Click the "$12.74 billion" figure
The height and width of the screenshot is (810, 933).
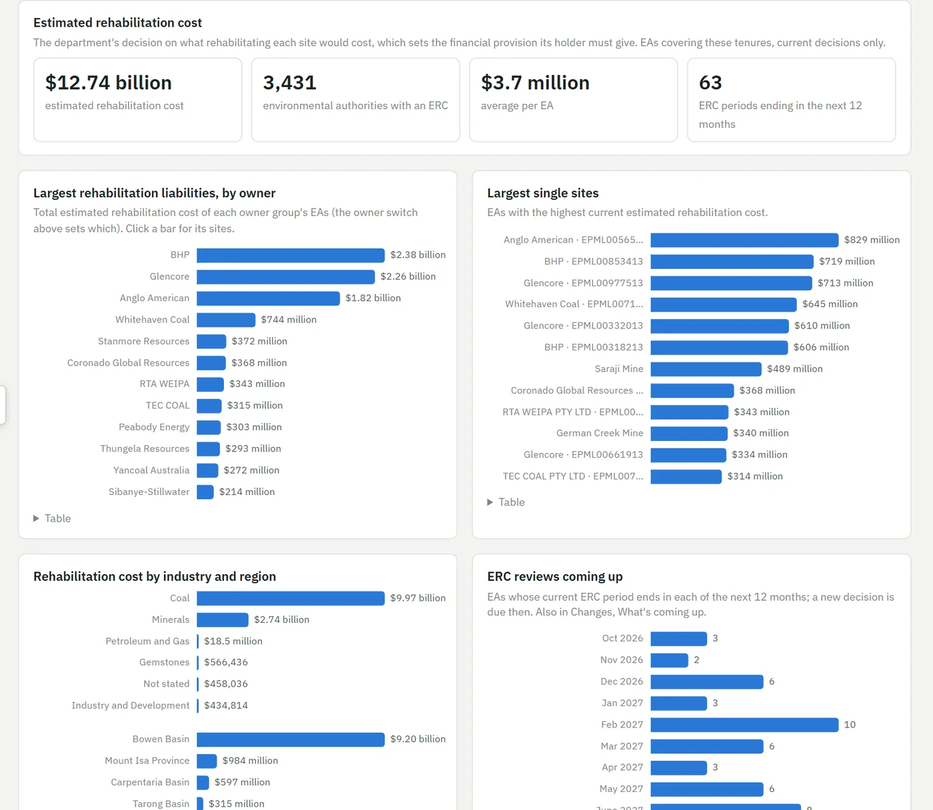click(109, 83)
